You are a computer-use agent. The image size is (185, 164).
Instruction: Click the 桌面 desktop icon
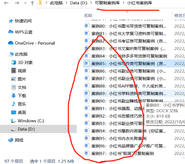pos(14,112)
